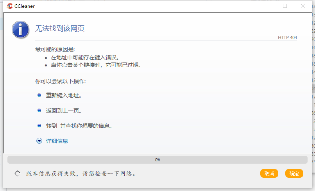Click the 你可以尝试以下操作 label
This screenshot has width=315, height=191.
(x=61, y=81)
